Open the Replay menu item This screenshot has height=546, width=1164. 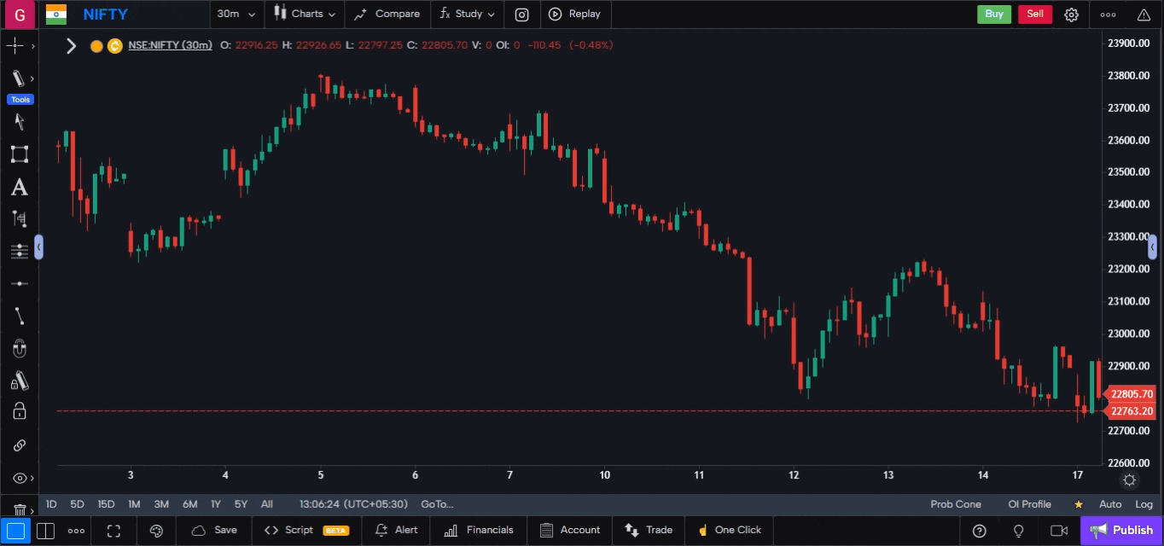tap(576, 14)
